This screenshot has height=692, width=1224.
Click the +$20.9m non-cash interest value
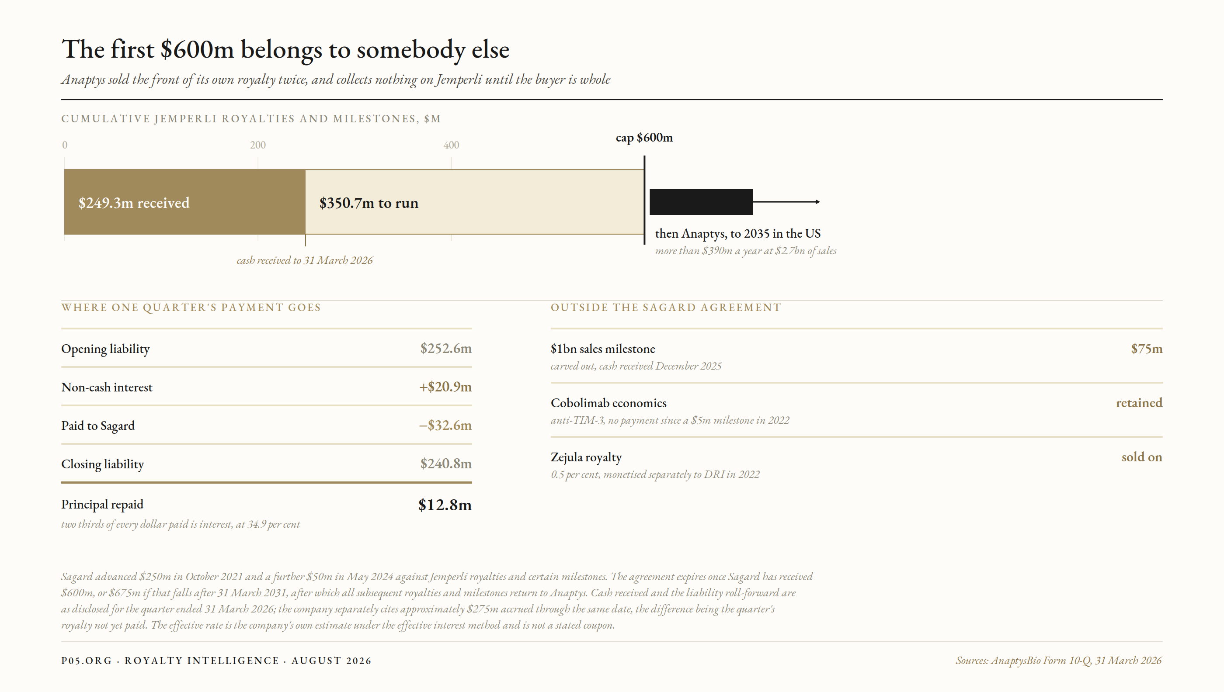445,387
